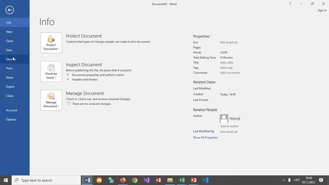Open the Export page

[x=15, y=87]
